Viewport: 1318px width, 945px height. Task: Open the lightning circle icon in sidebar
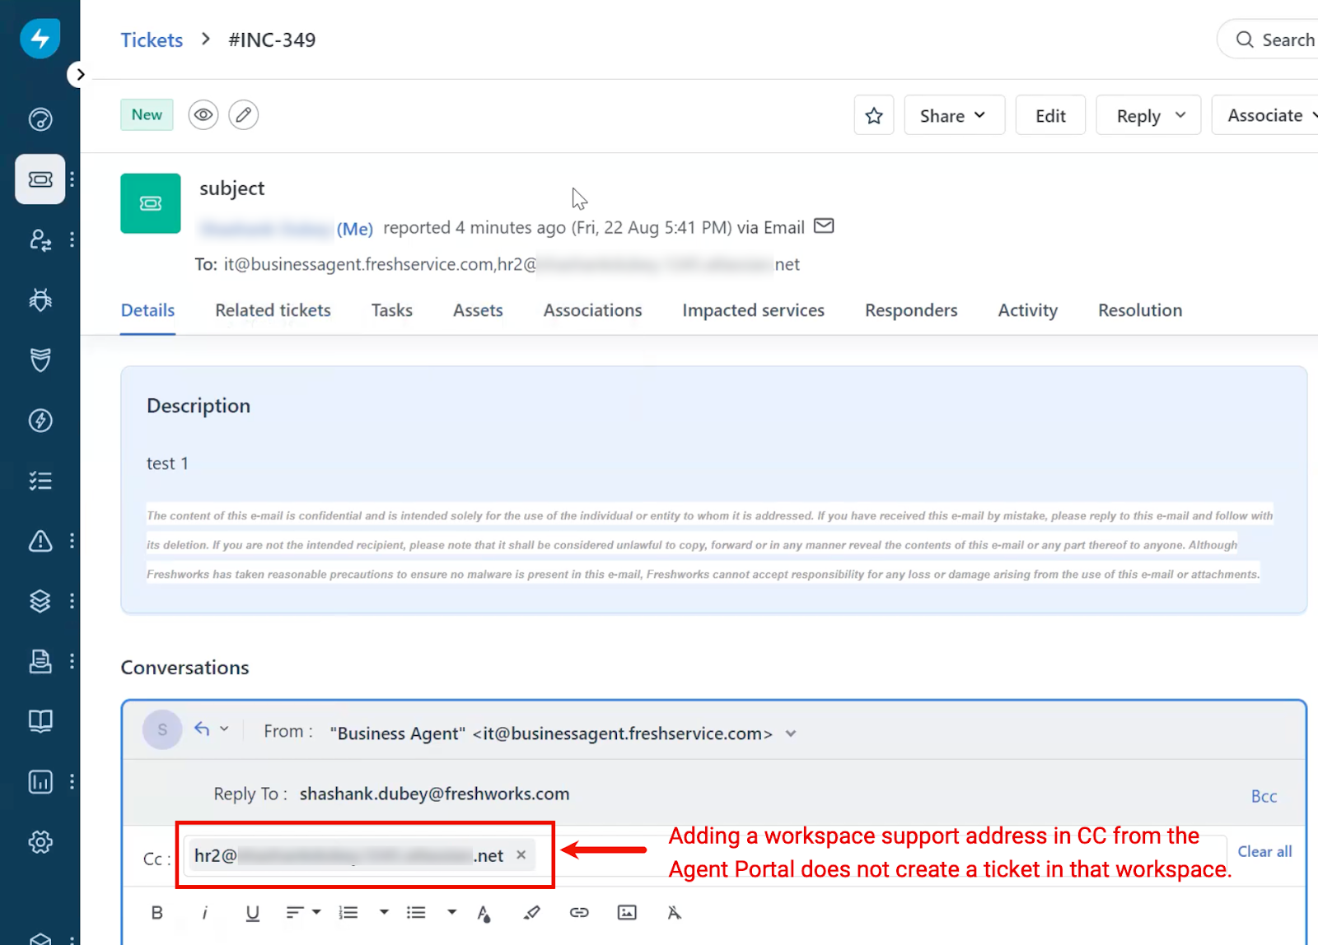point(40,421)
